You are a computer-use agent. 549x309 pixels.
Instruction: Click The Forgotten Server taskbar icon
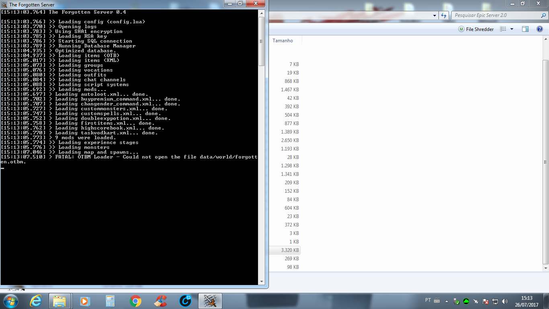point(210,301)
